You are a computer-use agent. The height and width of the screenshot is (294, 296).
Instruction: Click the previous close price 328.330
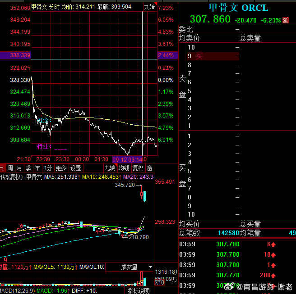[x=20, y=80]
